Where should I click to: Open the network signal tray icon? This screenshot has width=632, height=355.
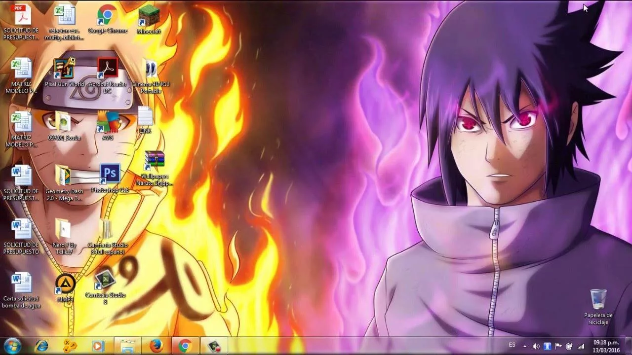[581, 346]
